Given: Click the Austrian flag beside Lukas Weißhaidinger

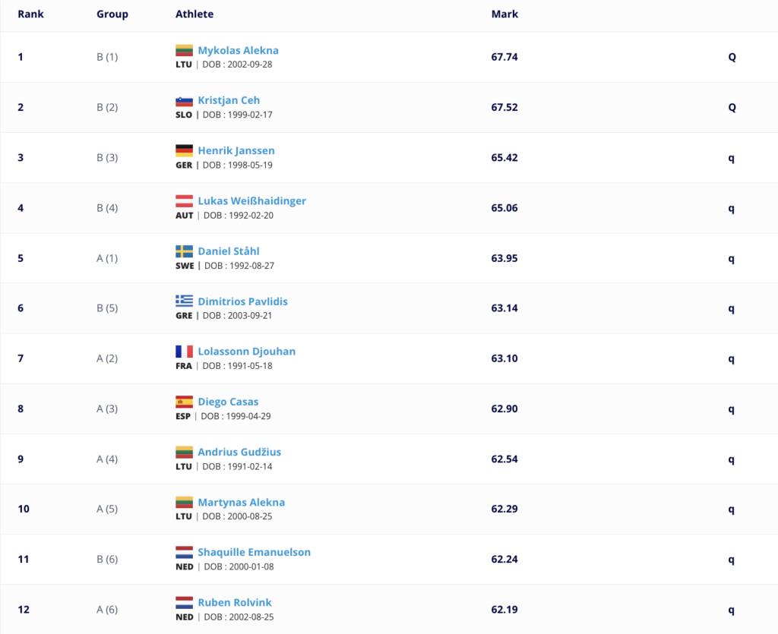Looking at the screenshot, I should coord(184,200).
